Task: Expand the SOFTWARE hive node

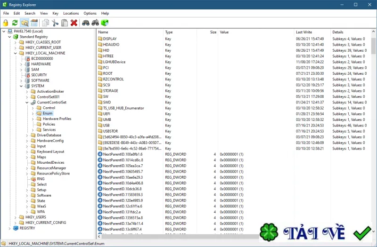Action: click(21, 80)
